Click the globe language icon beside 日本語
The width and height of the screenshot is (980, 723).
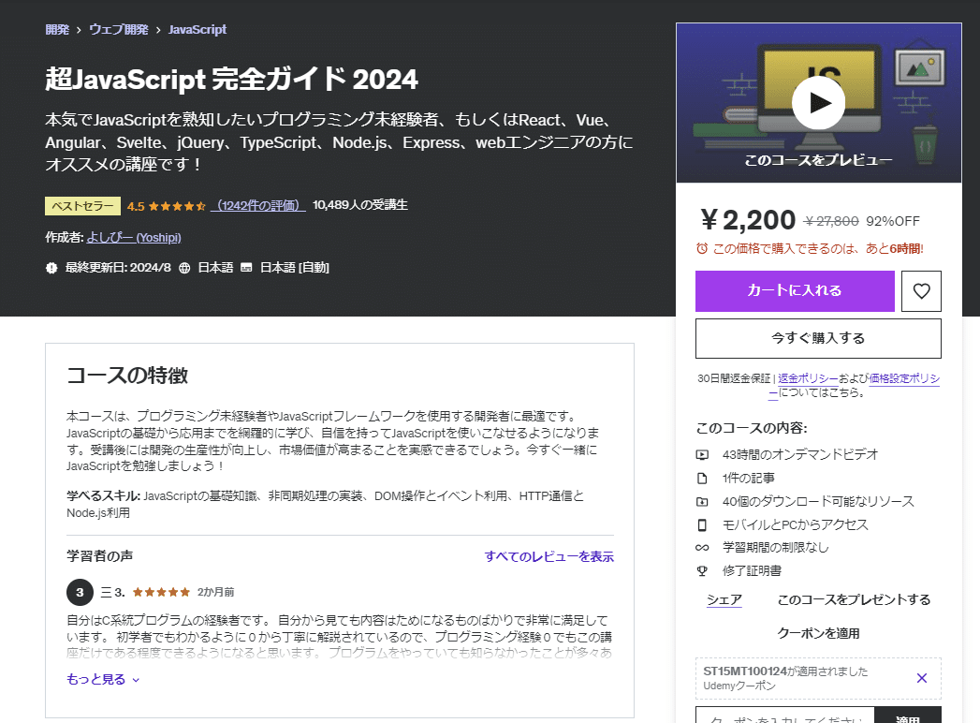pyautogui.click(x=184, y=268)
